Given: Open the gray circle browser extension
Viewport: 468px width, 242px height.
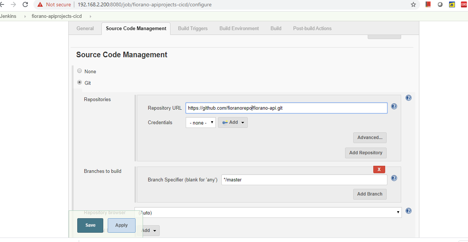Looking at the screenshot, I should click(440, 4).
